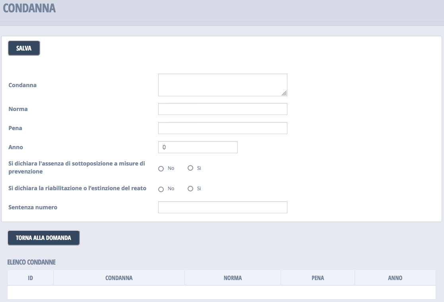
Task: Click the NORMA column header
Action: tap(233, 278)
